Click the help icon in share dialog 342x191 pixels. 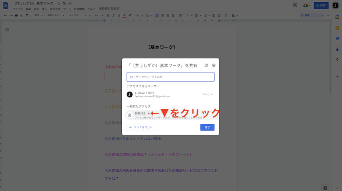pyautogui.click(x=206, y=65)
